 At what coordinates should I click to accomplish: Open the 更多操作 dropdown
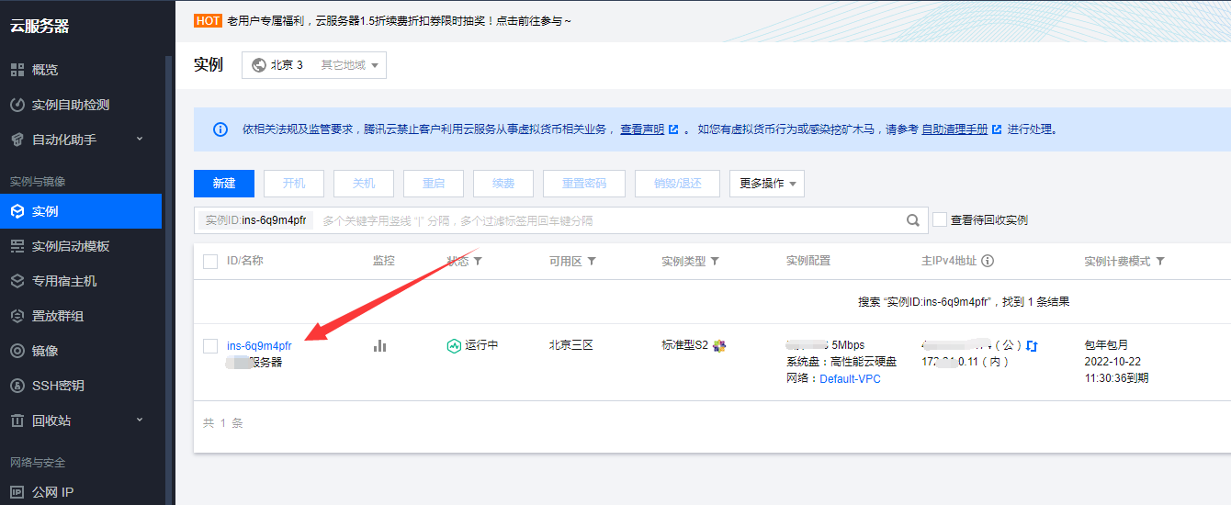coord(767,184)
